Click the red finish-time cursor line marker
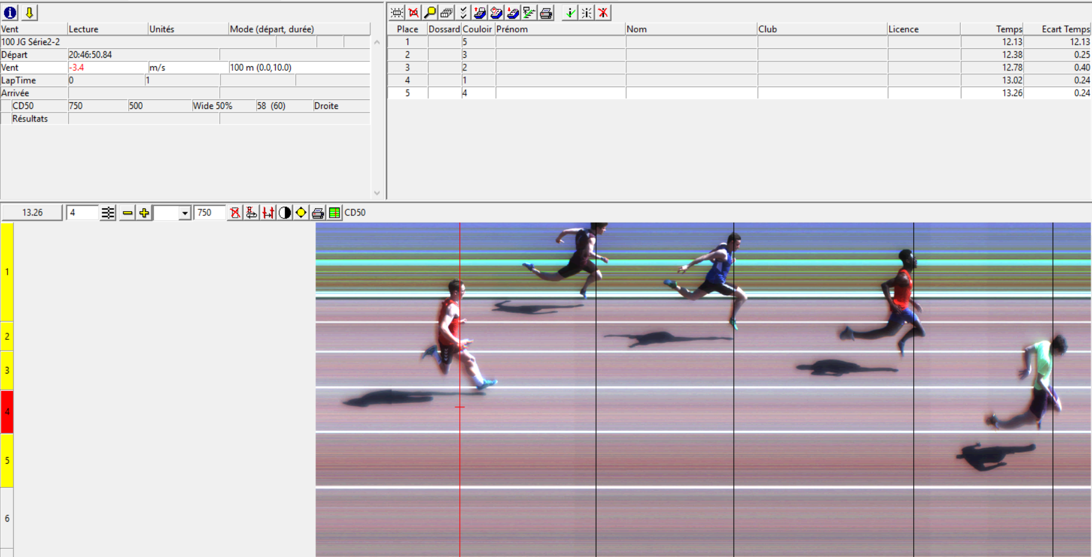The image size is (1092, 557). pos(460,407)
